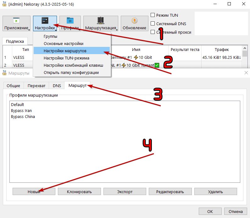Click the Профили folder icon
Viewport: 250px width, 218px height.
pyautogui.click(x=70, y=21)
